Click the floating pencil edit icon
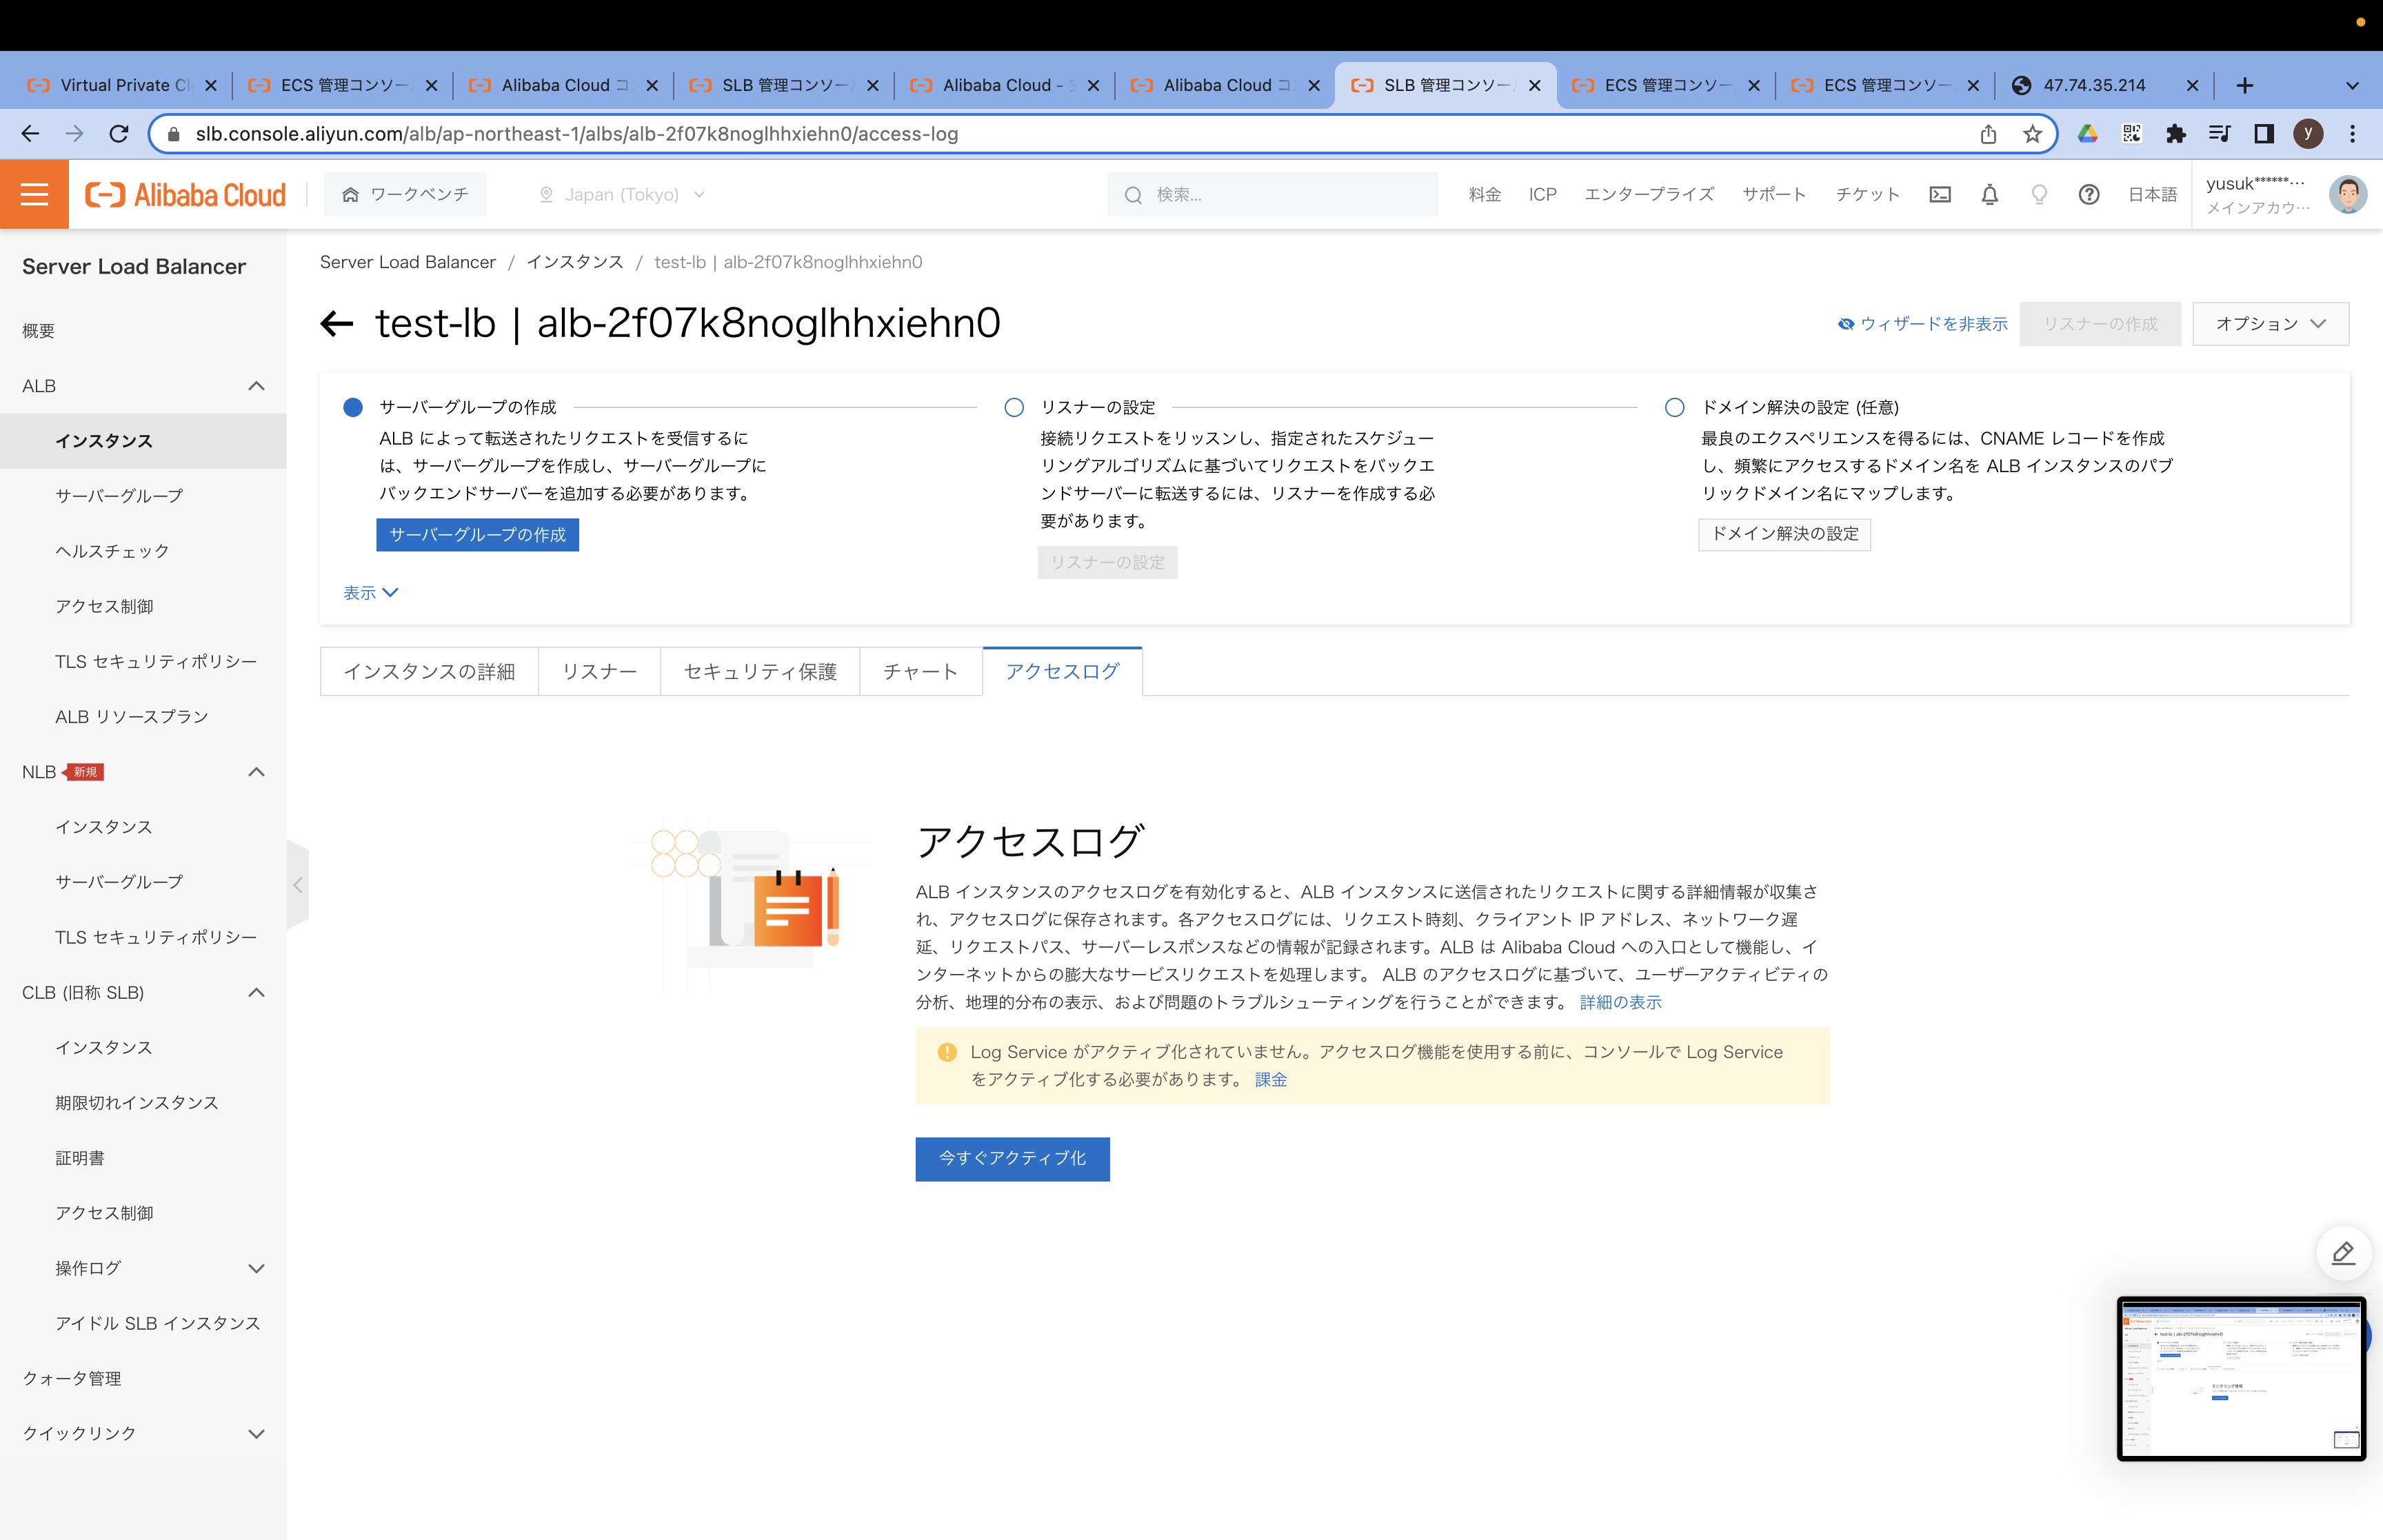Image resolution: width=2383 pixels, height=1540 pixels. pyautogui.click(x=2343, y=1253)
